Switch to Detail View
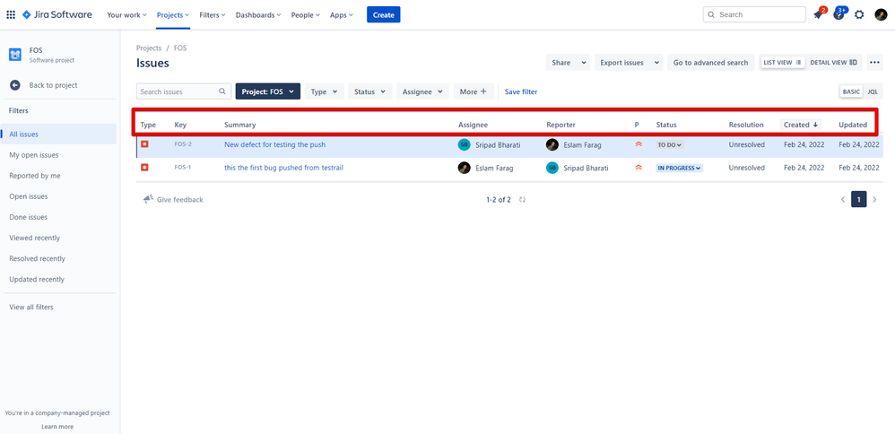 click(x=834, y=63)
